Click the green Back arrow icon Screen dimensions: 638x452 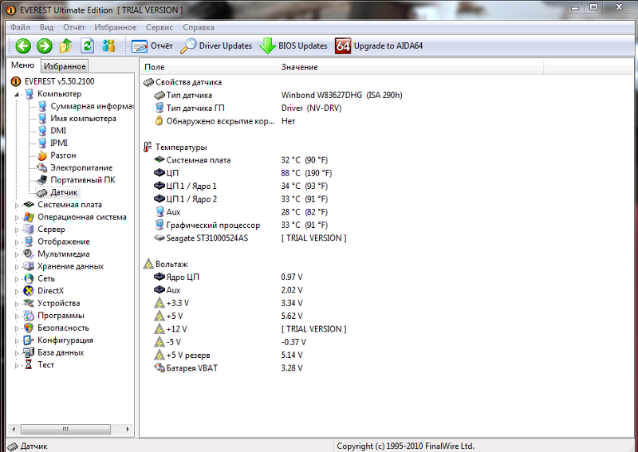click(23, 46)
